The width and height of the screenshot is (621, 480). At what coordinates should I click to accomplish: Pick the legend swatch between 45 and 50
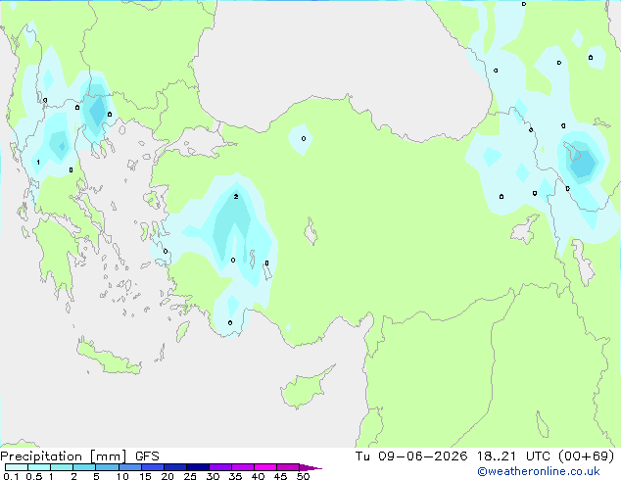[x=288, y=467]
